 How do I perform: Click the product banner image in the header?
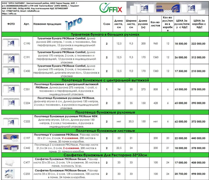click(167, 8)
